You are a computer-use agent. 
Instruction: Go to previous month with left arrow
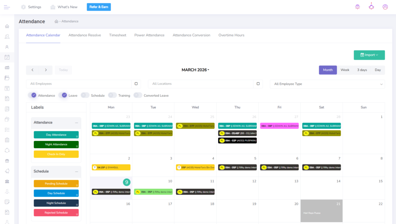click(32, 70)
